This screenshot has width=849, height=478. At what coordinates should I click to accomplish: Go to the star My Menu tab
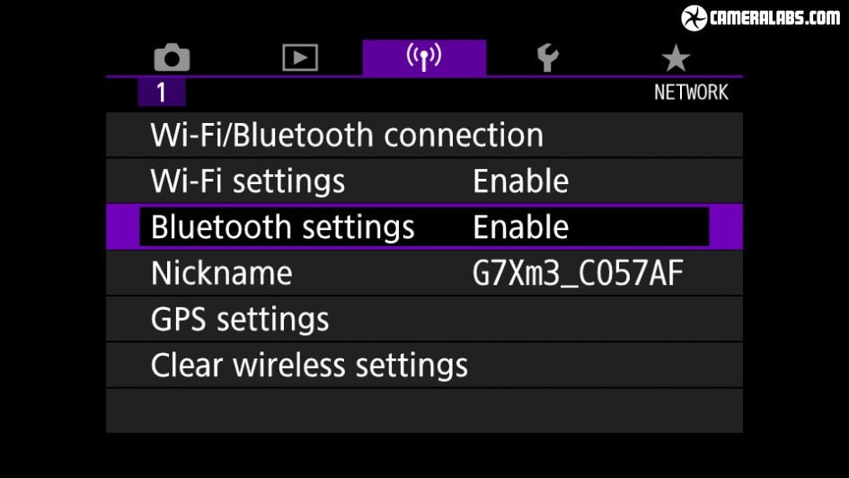tap(675, 58)
